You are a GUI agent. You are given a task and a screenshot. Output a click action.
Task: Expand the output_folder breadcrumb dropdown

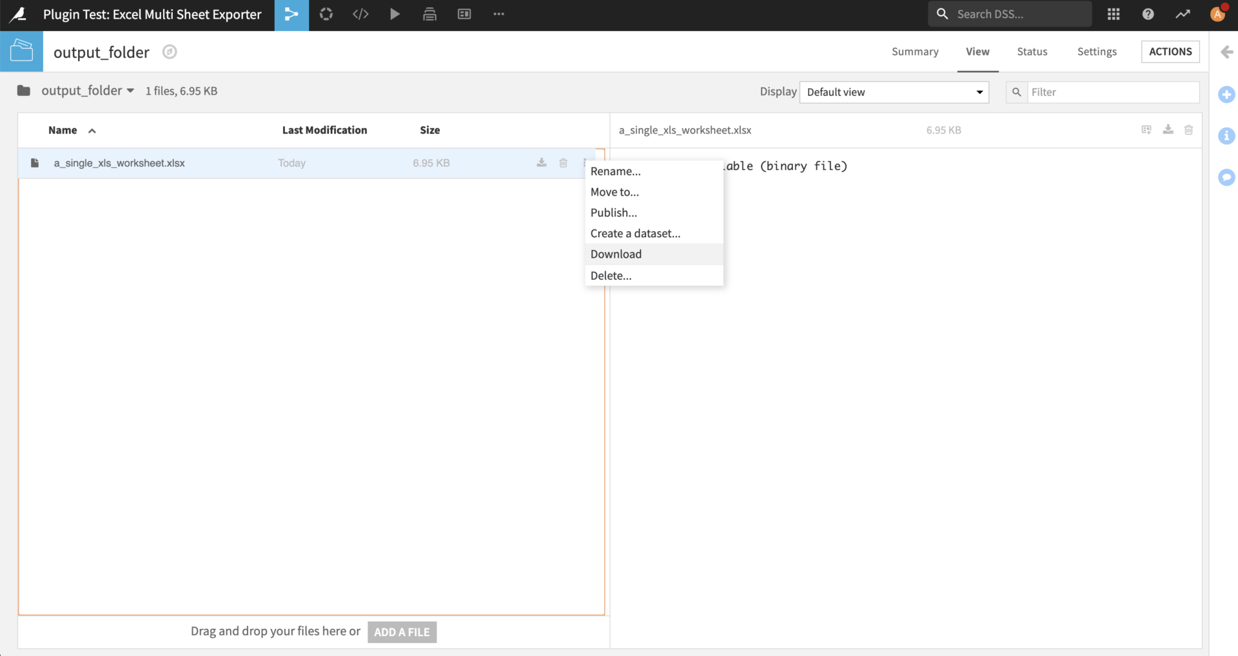pos(132,90)
